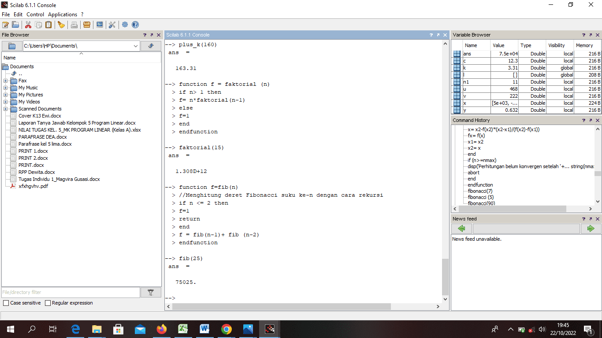Select variable k row in Variable Browser

pyautogui.click(x=527, y=68)
